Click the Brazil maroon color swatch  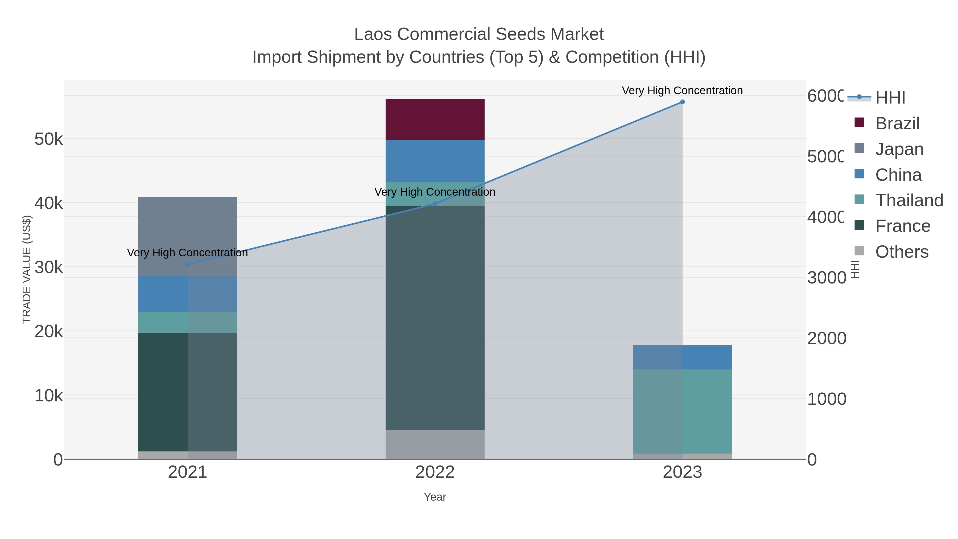(860, 122)
